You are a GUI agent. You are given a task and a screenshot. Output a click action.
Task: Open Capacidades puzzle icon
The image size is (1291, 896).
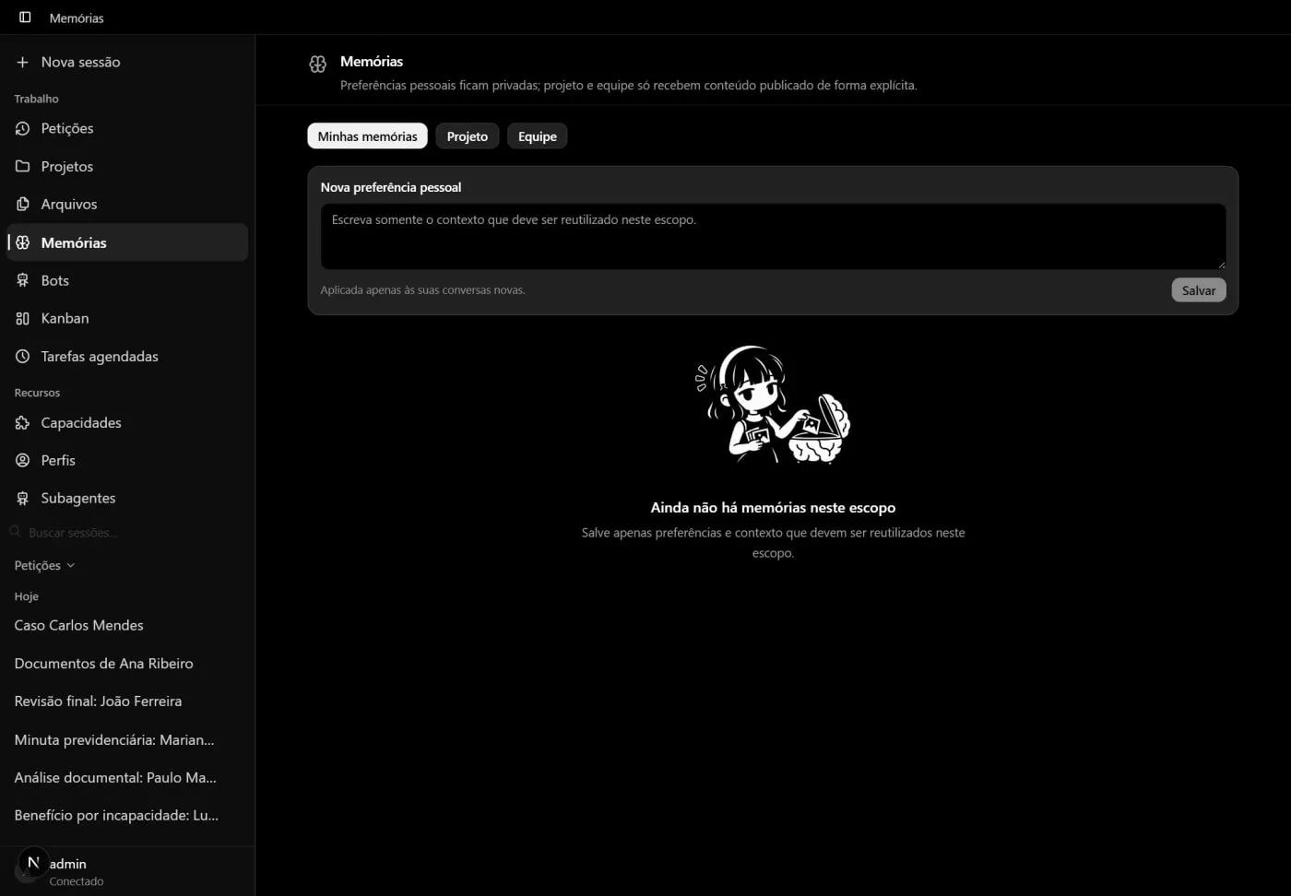[x=22, y=422]
